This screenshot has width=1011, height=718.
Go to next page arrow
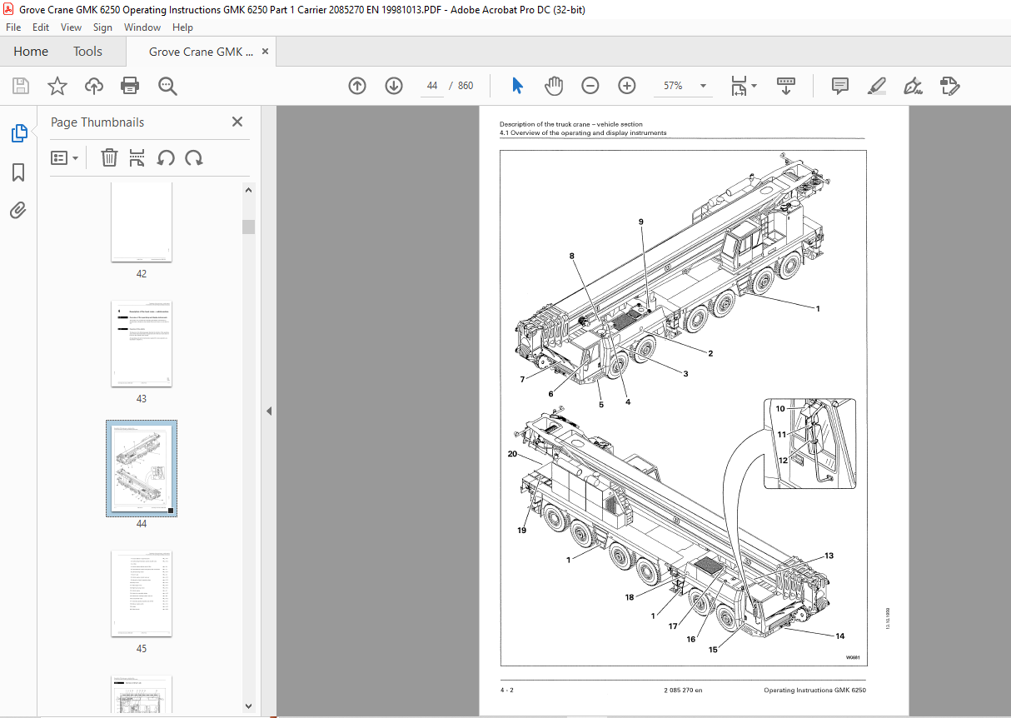pos(394,86)
